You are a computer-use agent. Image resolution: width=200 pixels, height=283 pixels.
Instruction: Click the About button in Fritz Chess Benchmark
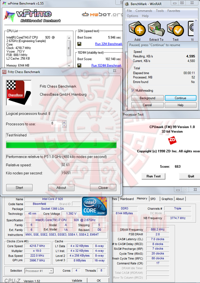click(61, 187)
